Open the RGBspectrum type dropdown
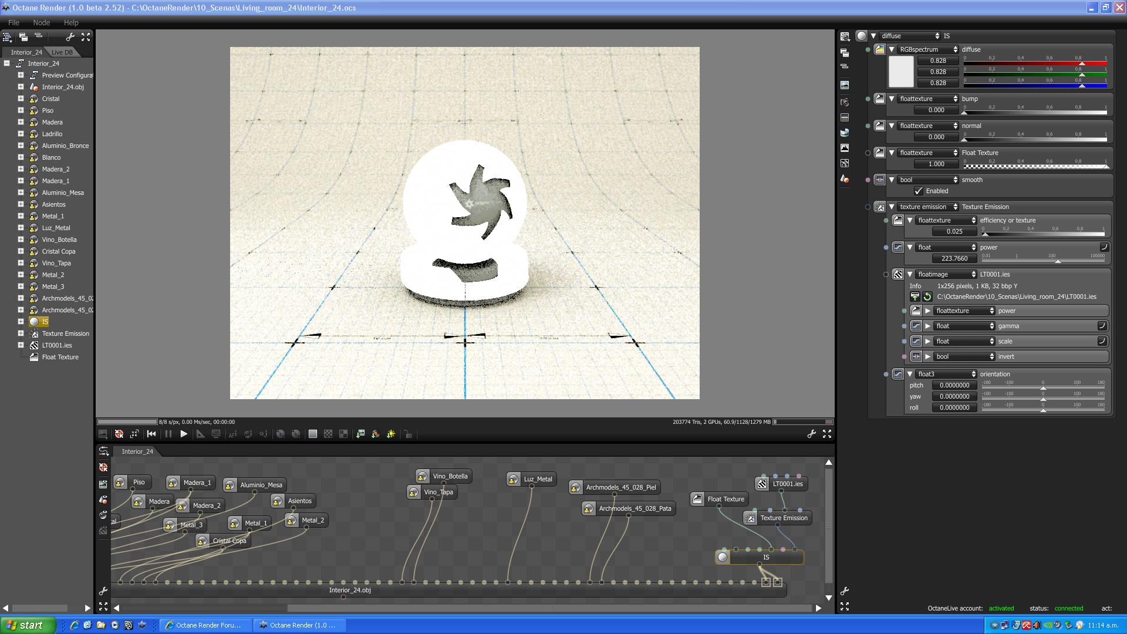 click(929, 49)
